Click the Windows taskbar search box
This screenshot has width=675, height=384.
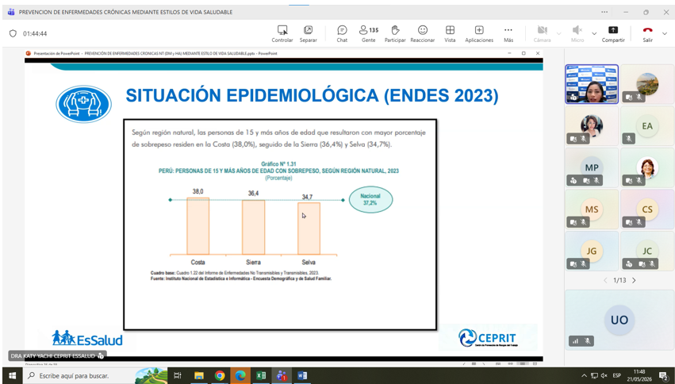[x=94, y=376]
